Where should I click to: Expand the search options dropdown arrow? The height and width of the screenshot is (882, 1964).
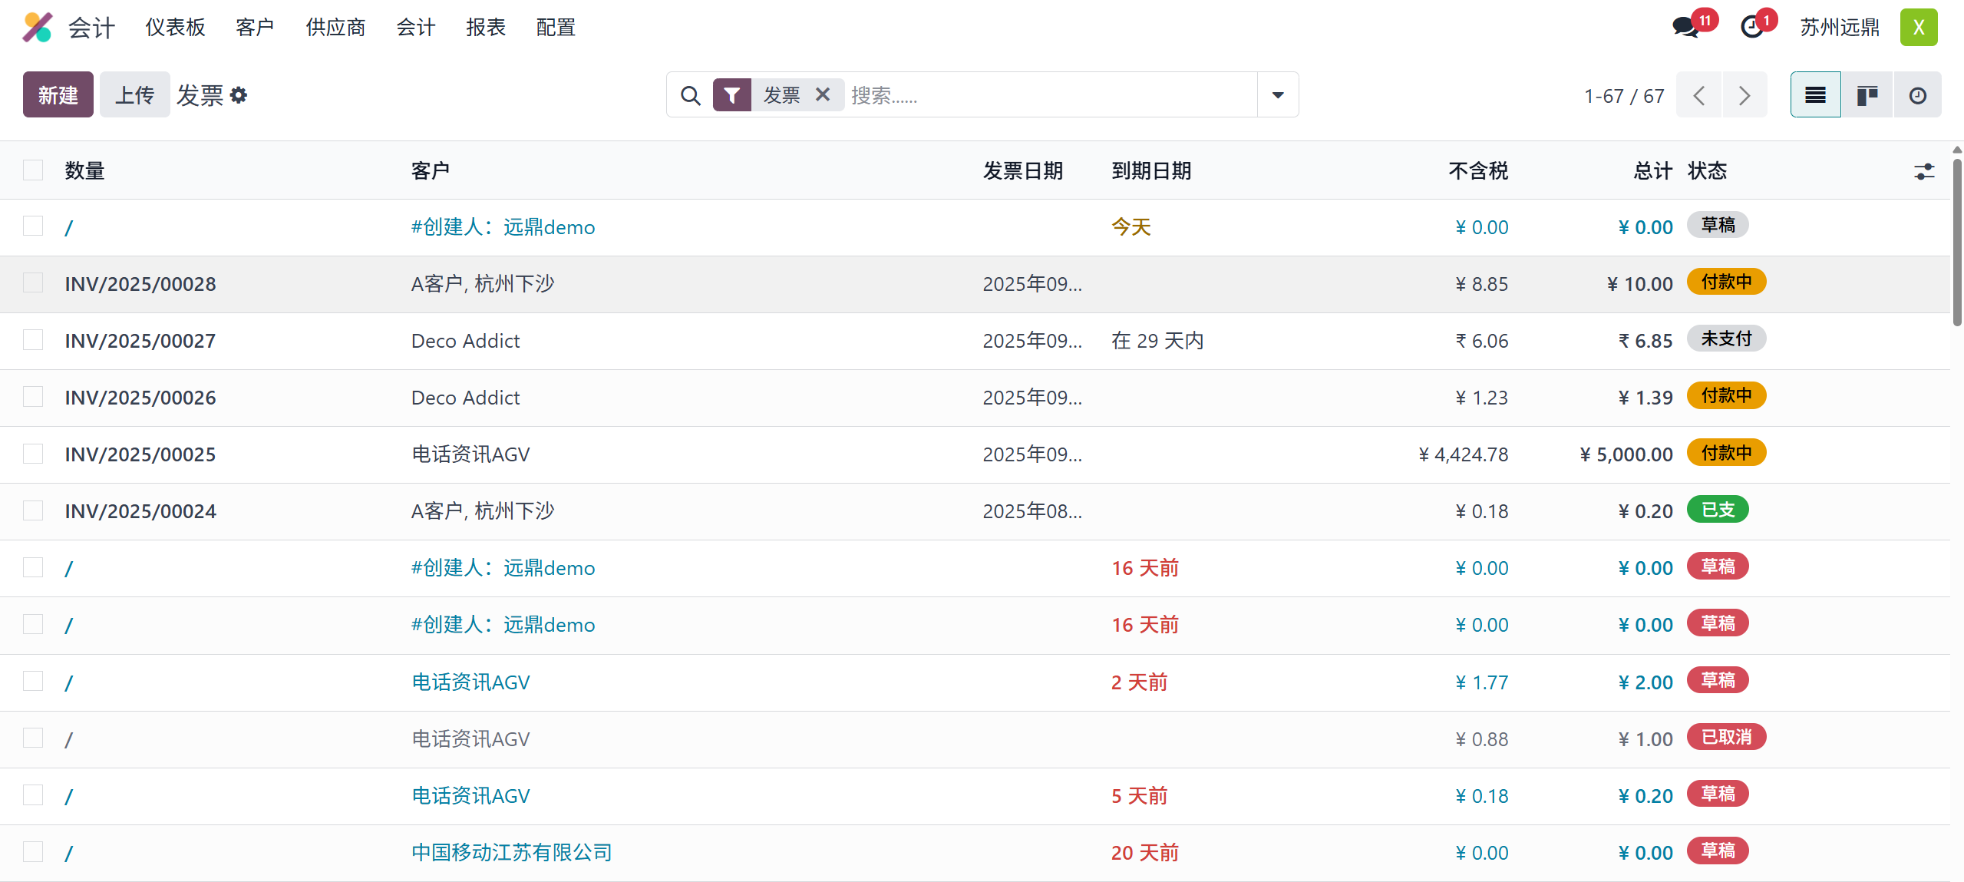pyautogui.click(x=1278, y=95)
